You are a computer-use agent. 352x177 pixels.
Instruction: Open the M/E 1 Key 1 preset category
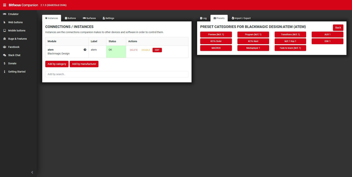[x=290, y=41]
